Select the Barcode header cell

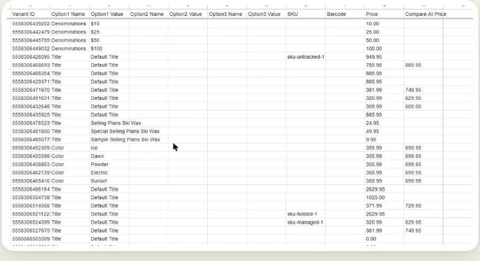pyautogui.click(x=345, y=14)
